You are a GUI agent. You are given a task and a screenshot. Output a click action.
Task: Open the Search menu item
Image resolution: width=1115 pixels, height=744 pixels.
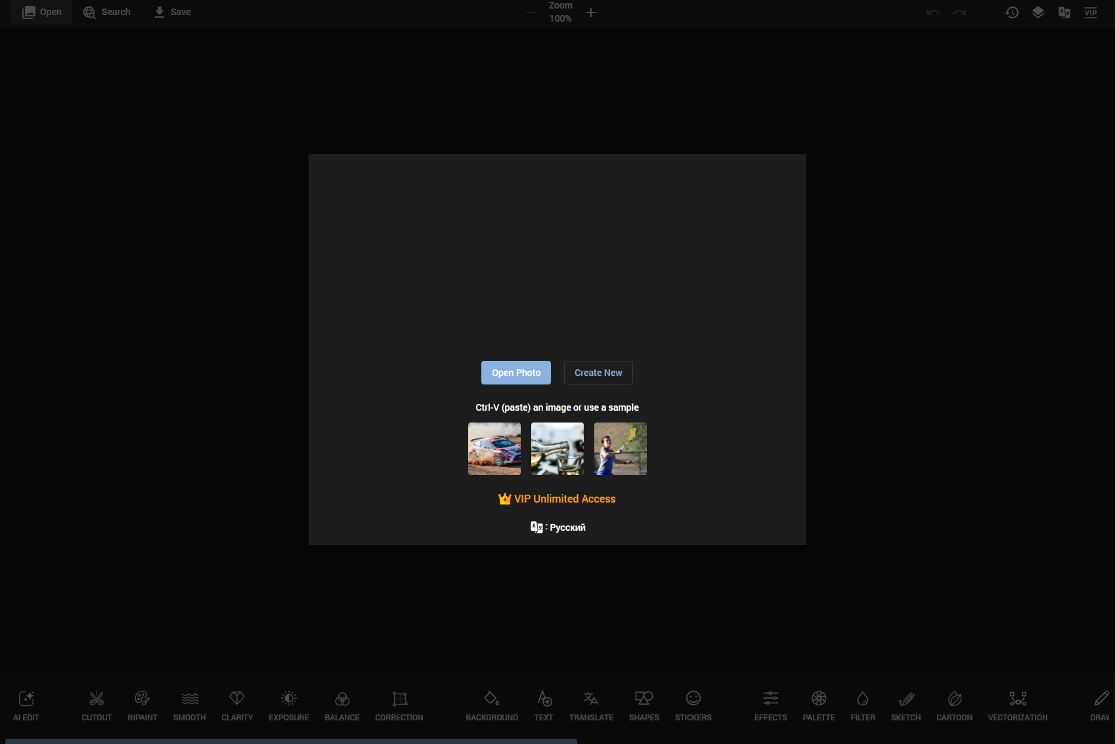pyautogui.click(x=107, y=12)
